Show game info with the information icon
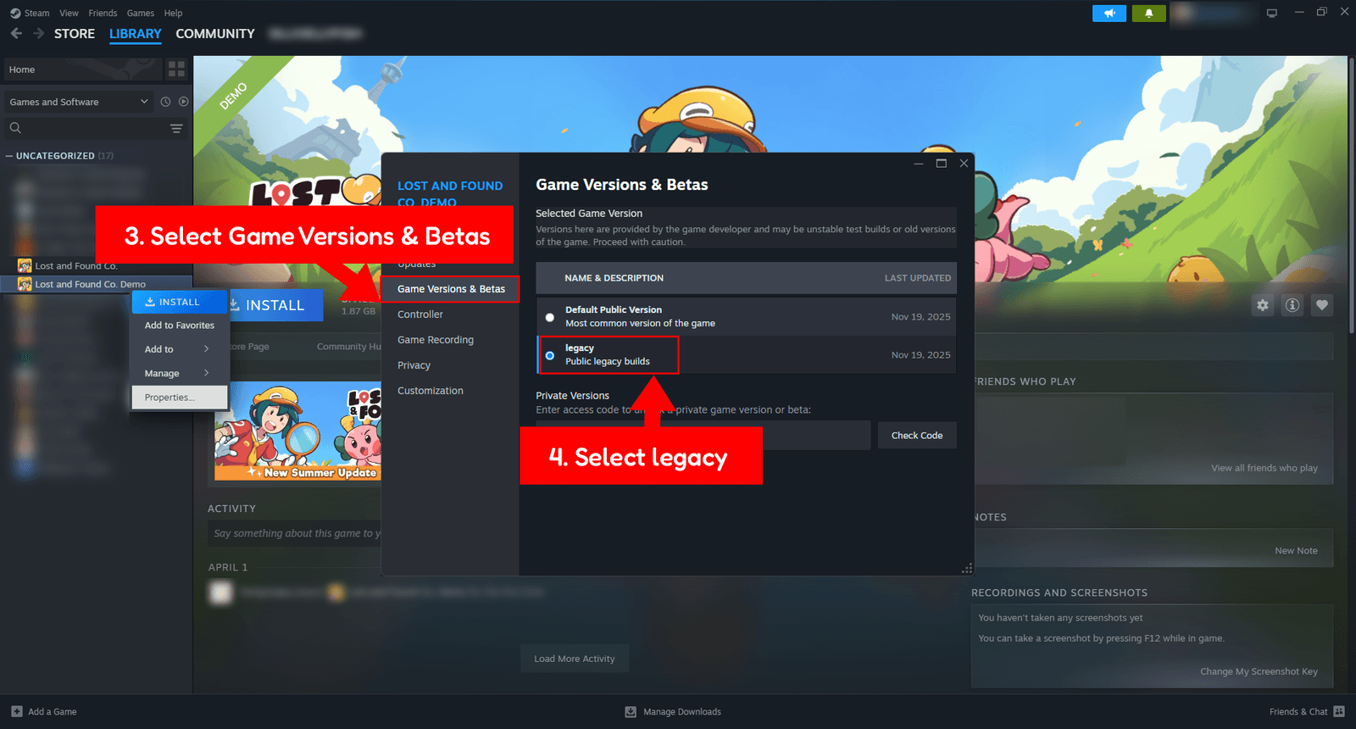The height and width of the screenshot is (729, 1356). 1292,305
